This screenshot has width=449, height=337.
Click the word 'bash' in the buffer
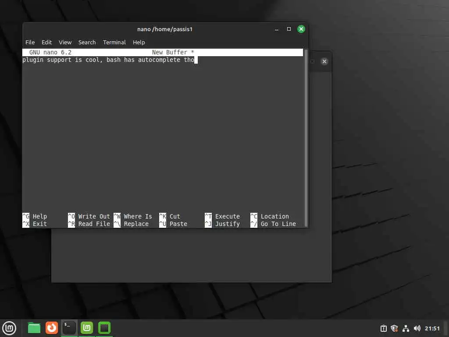[114, 60]
